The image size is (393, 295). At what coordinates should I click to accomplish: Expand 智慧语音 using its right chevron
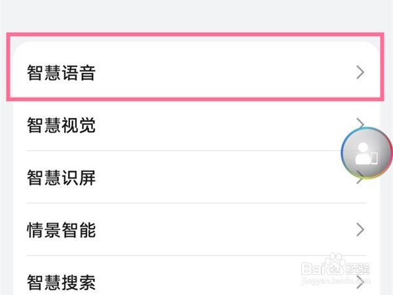pos(360,72)
